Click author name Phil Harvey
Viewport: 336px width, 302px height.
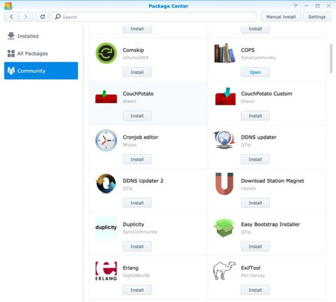[x=253, y=275]
